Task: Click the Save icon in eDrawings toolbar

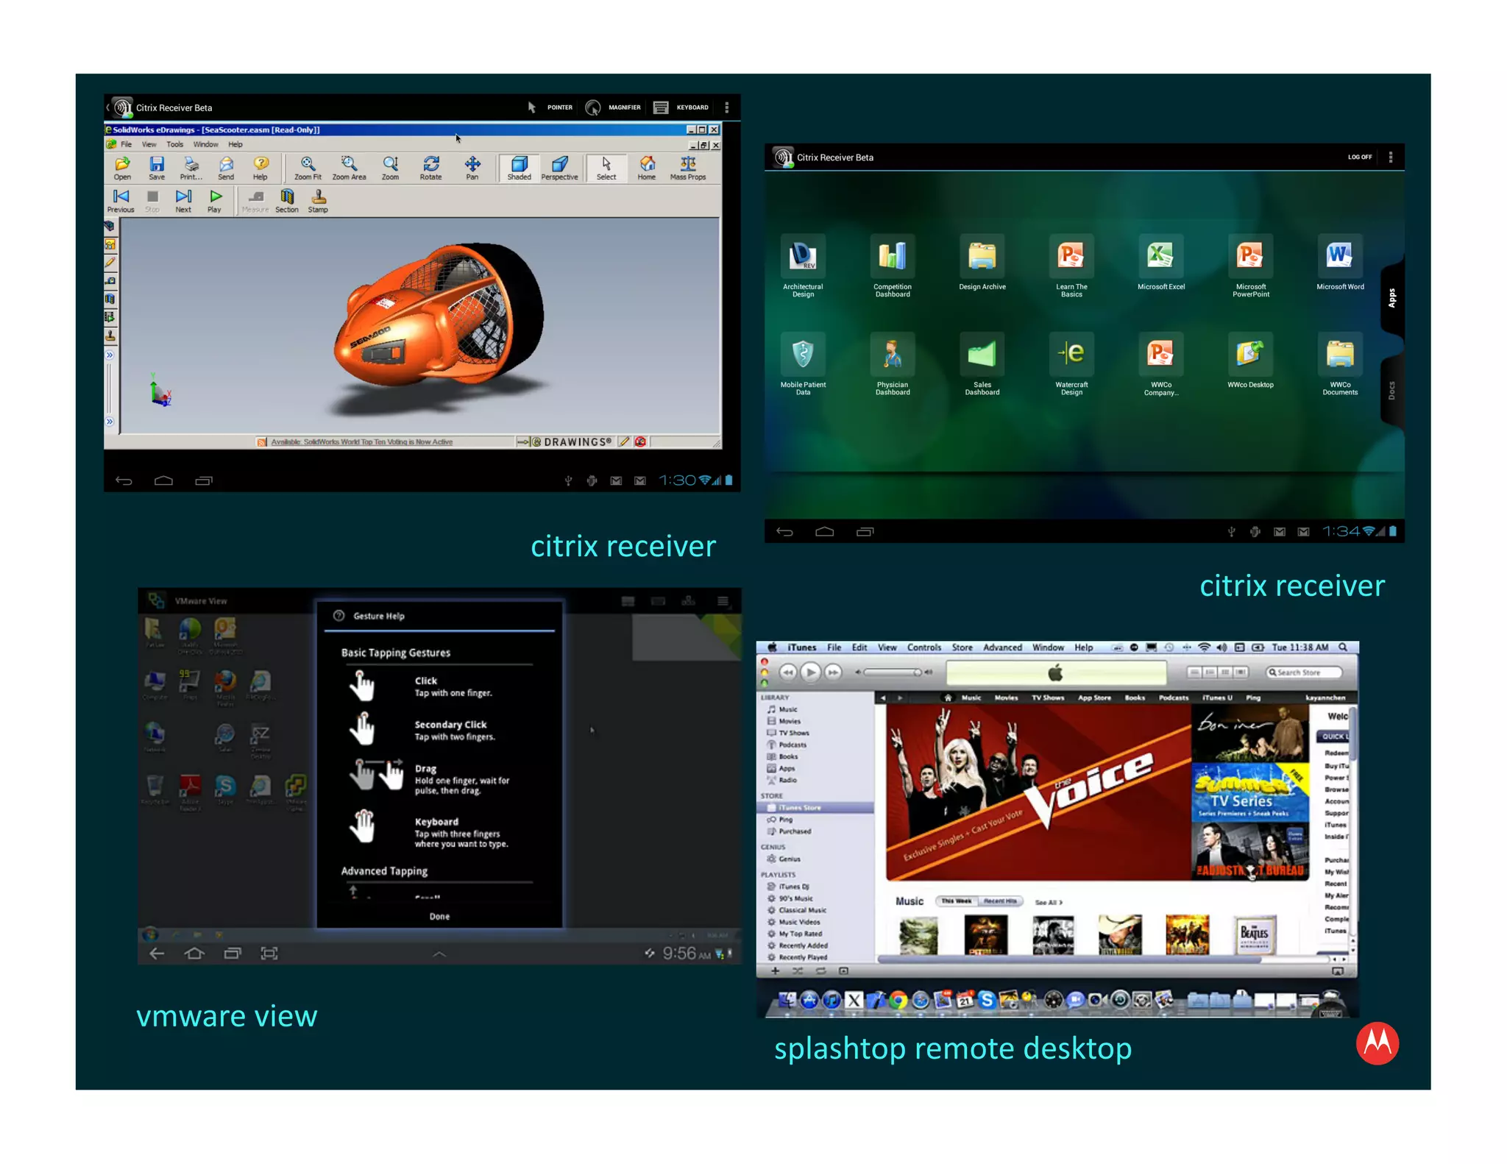Action: [157, 168]
